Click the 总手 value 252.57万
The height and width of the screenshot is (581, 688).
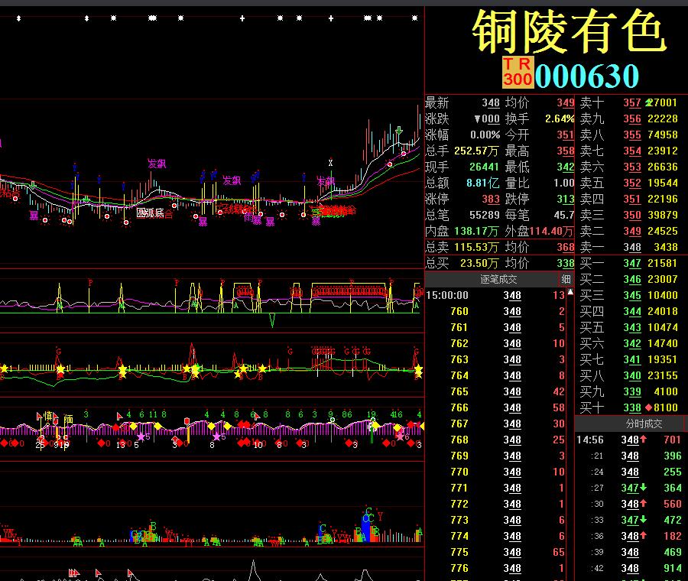(476, 151)
